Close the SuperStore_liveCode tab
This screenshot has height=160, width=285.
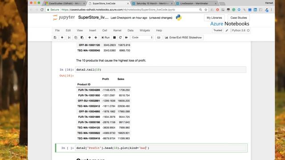128,4
